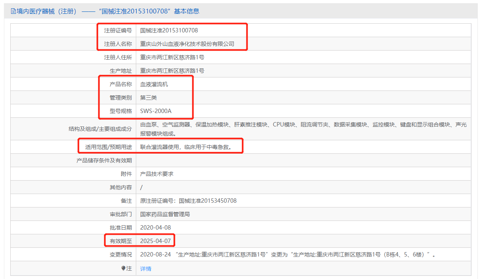
Task: Click the 产品储存条件及有效期 label cell
Action: click(104, 160)
